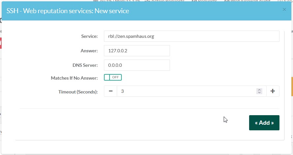Click the spinner down arrow in Timeout field

pos(259,93)
